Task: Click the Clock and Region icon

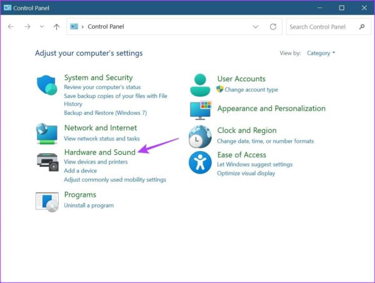Action: click(200, 136)
